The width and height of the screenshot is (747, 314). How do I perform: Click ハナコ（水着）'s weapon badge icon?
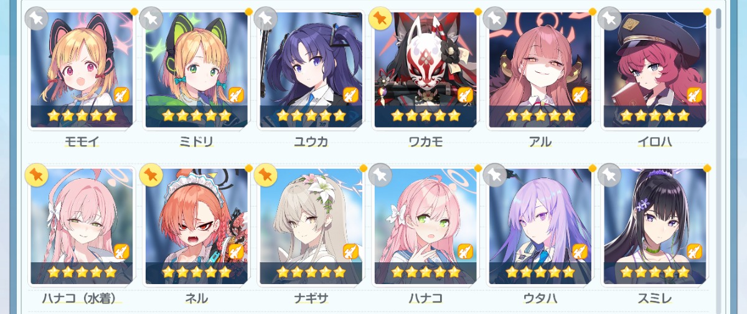pyautogui.click(x=121, y=252)
